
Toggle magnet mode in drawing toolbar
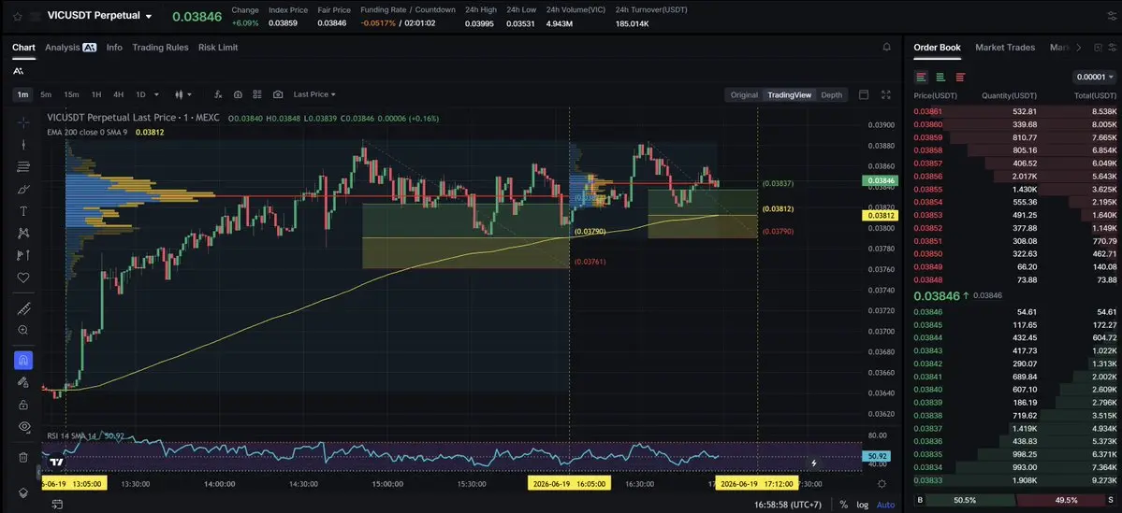coord(22,360)
